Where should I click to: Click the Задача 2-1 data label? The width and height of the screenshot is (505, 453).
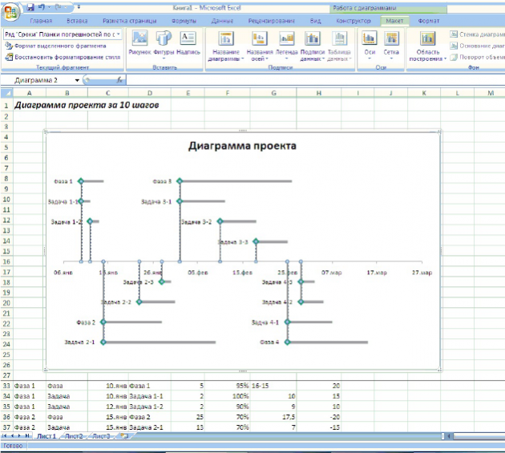point(79,342)
